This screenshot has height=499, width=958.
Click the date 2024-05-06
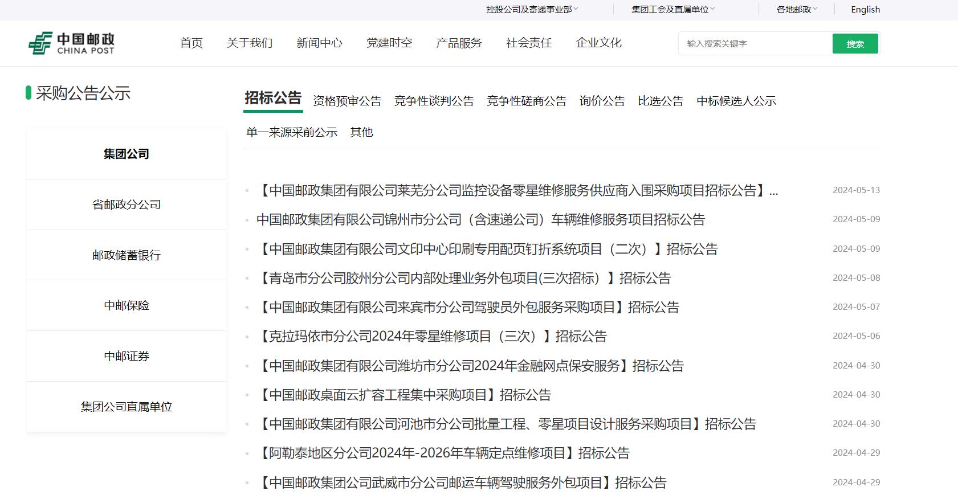[x=856, y=336]
